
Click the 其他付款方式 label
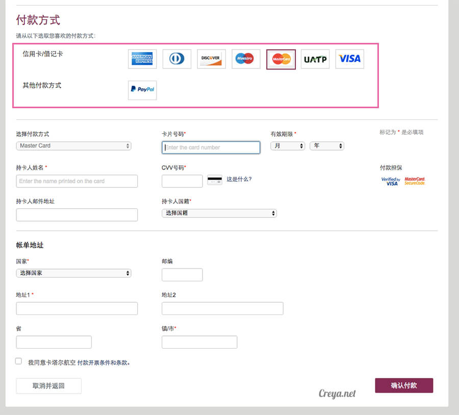click(42, 85)
